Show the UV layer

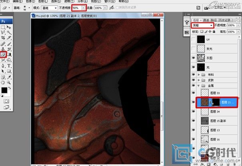193,40
